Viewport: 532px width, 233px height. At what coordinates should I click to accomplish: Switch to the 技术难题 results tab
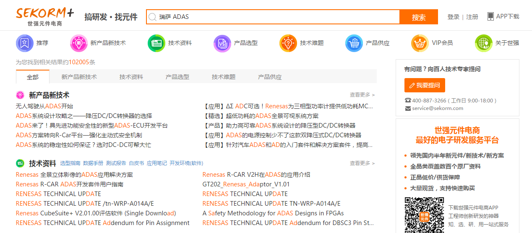click(x=223, y=77)
